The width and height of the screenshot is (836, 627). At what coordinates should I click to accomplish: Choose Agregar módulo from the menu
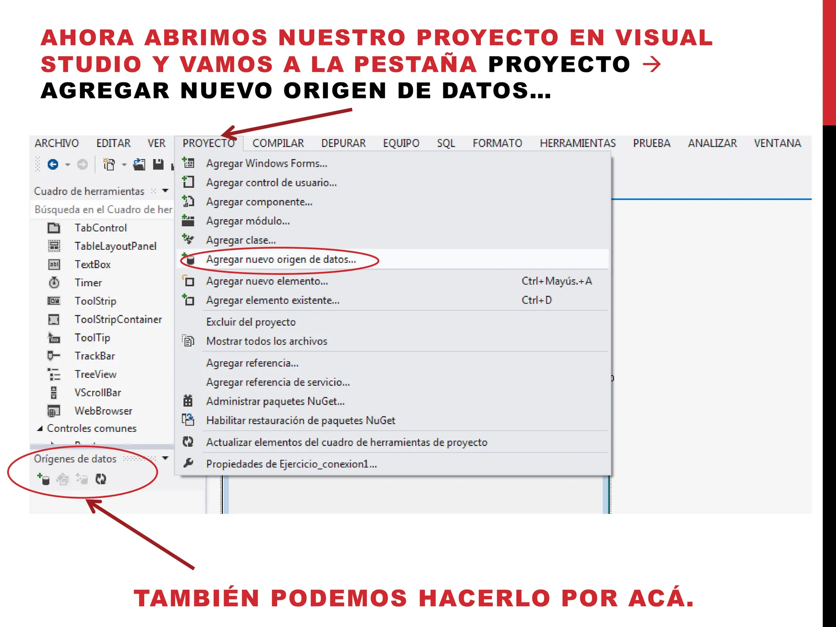coord(393,221)
